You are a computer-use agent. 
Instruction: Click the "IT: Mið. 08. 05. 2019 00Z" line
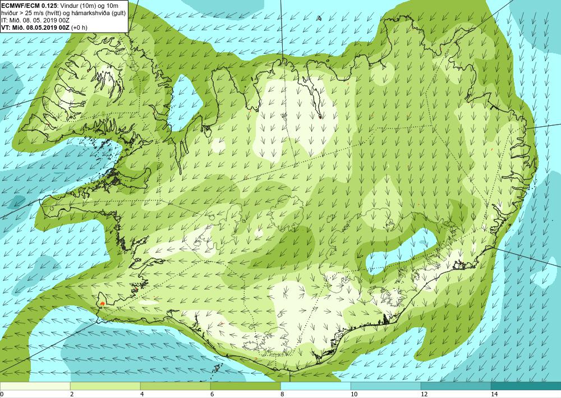35,21
